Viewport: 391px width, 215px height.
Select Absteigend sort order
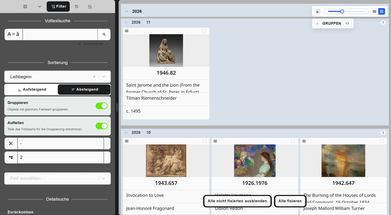(x=84, y=89)
